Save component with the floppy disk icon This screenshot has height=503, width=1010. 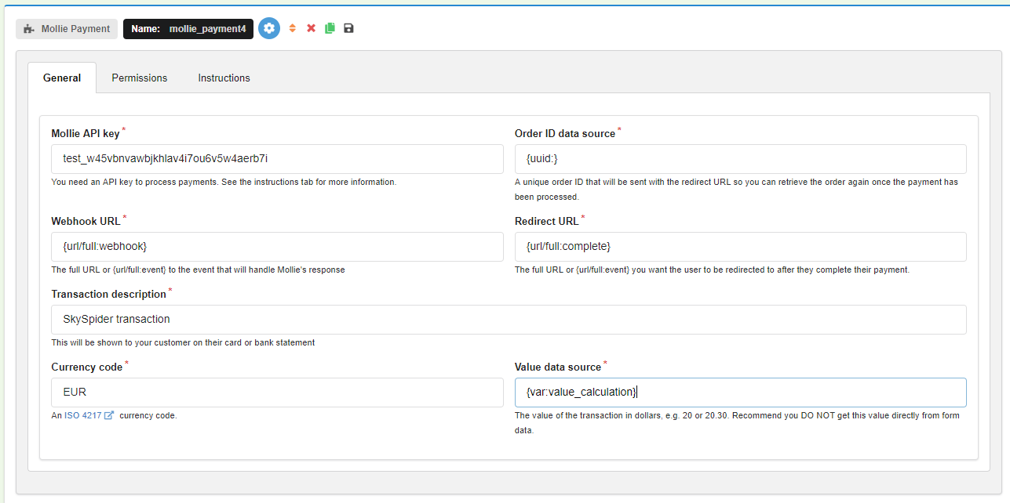pyautogui.click(x=348, y=28)
